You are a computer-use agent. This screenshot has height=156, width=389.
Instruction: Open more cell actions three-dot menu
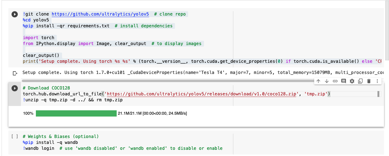[x=377, y=81]
